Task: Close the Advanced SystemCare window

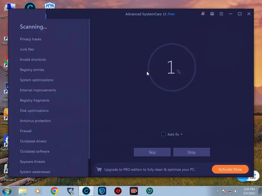Action: (x=249, y=14)
